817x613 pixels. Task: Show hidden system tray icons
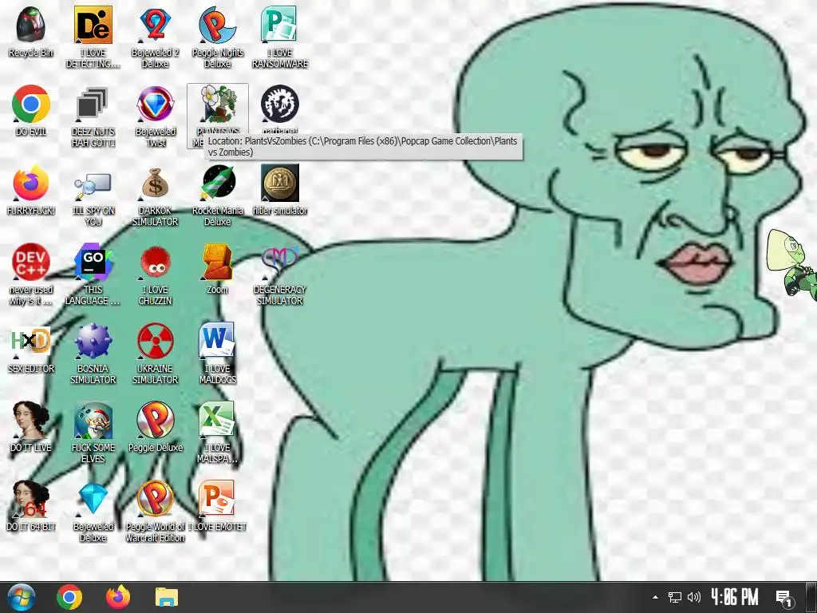pos(656,597)
